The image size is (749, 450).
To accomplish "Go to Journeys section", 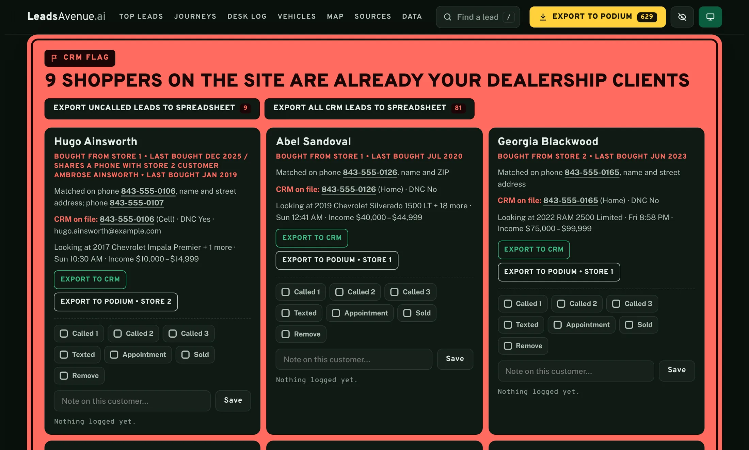I will point(195,16).
